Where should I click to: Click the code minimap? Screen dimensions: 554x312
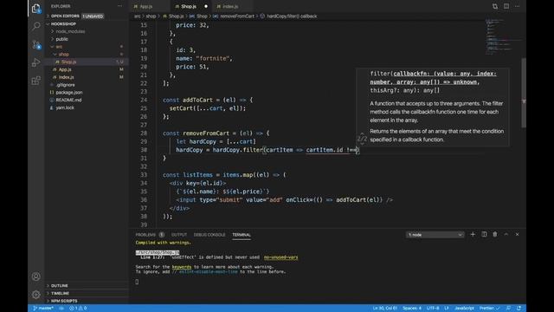[503, 36]
